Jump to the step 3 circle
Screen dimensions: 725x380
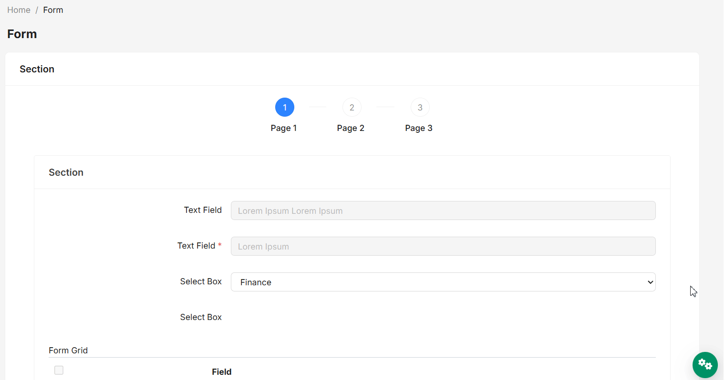(x=420, y=107)
